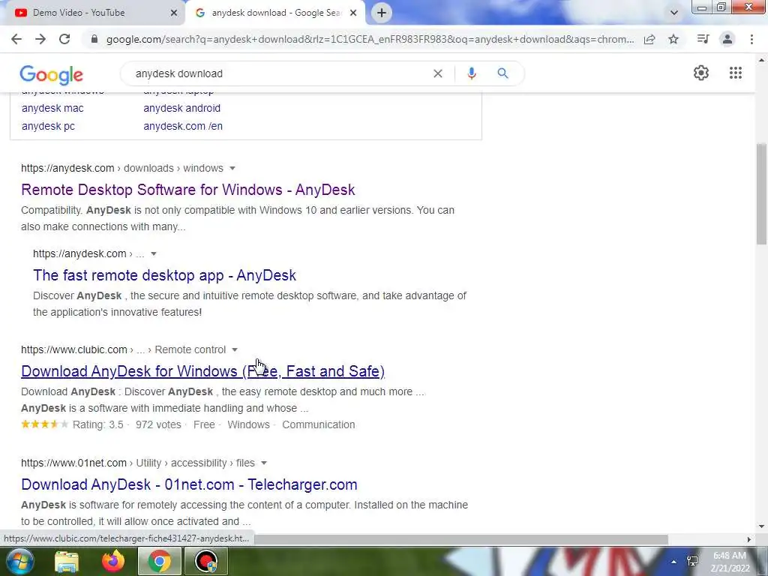Open the screen recorder taskbar app
This screenshot has height=576, width=768.
point(205,561)
